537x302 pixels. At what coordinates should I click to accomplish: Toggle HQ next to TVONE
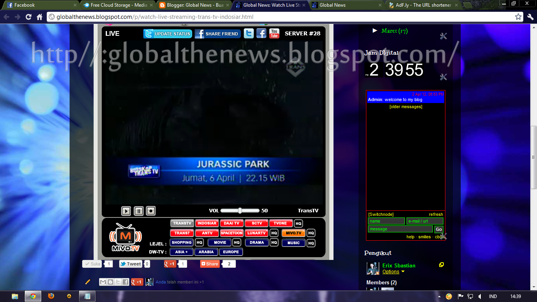click(x=298, y=224)
